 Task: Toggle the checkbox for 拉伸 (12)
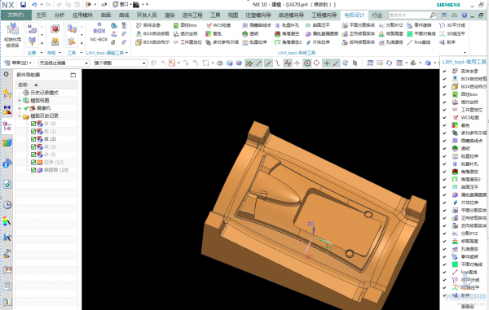tap(33, 163)
